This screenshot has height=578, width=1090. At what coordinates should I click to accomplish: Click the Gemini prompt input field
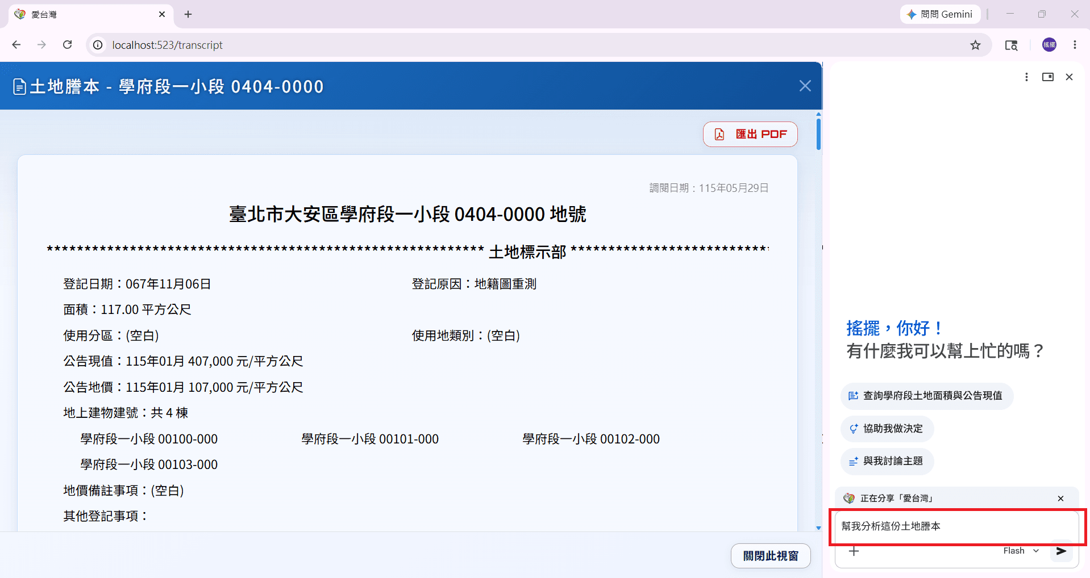point(956,526)
